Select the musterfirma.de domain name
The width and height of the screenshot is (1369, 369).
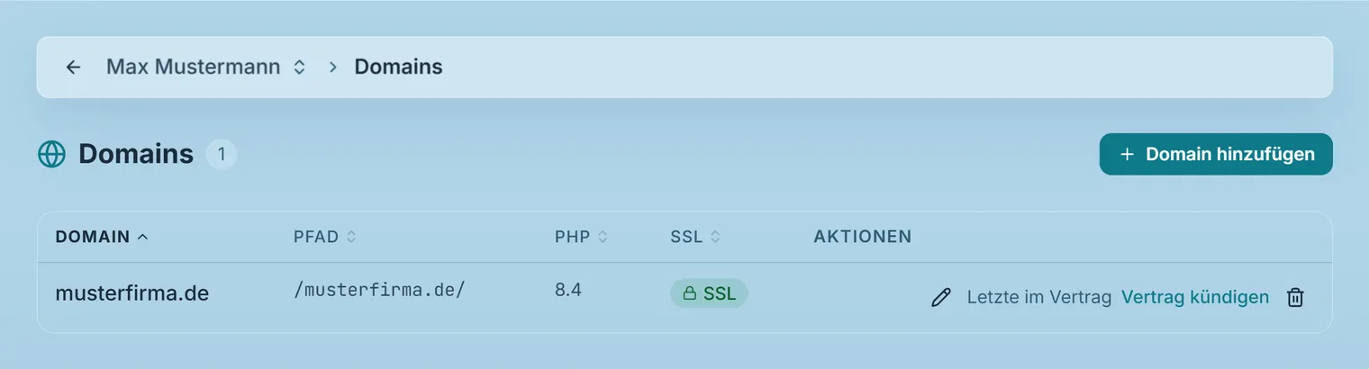click(132, 292)
